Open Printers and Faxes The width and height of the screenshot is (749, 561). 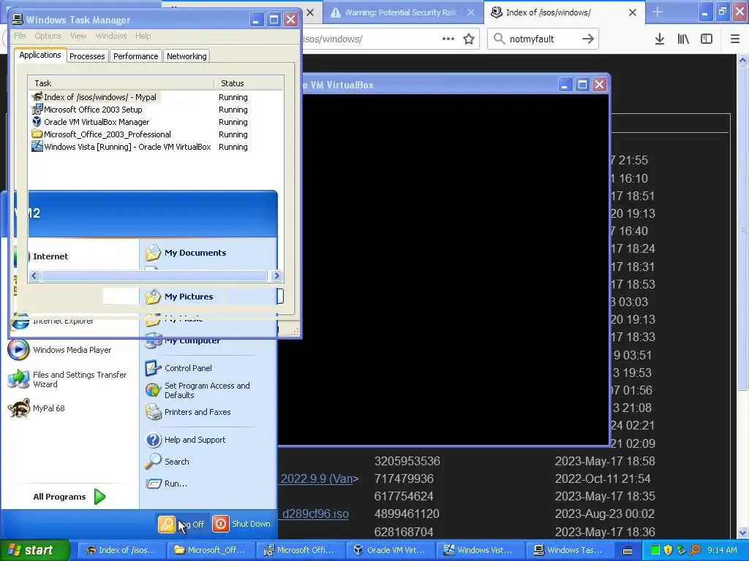coord(188,412)
